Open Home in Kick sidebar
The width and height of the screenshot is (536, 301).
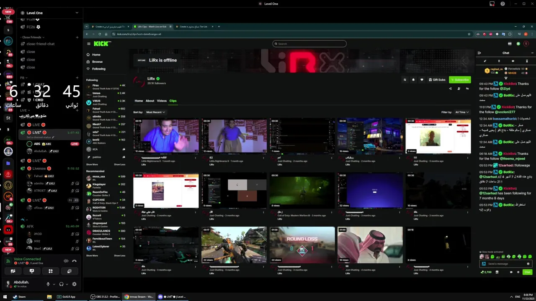click(x=93, y=55)
